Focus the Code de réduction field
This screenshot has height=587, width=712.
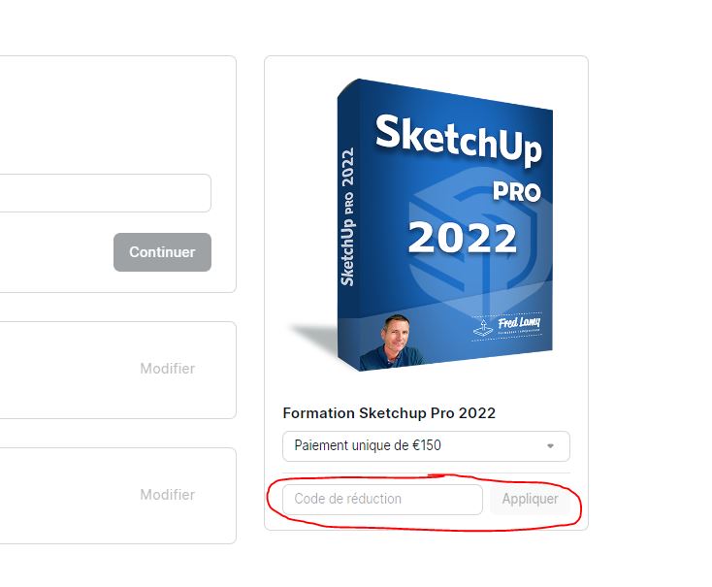pos(382,500)
